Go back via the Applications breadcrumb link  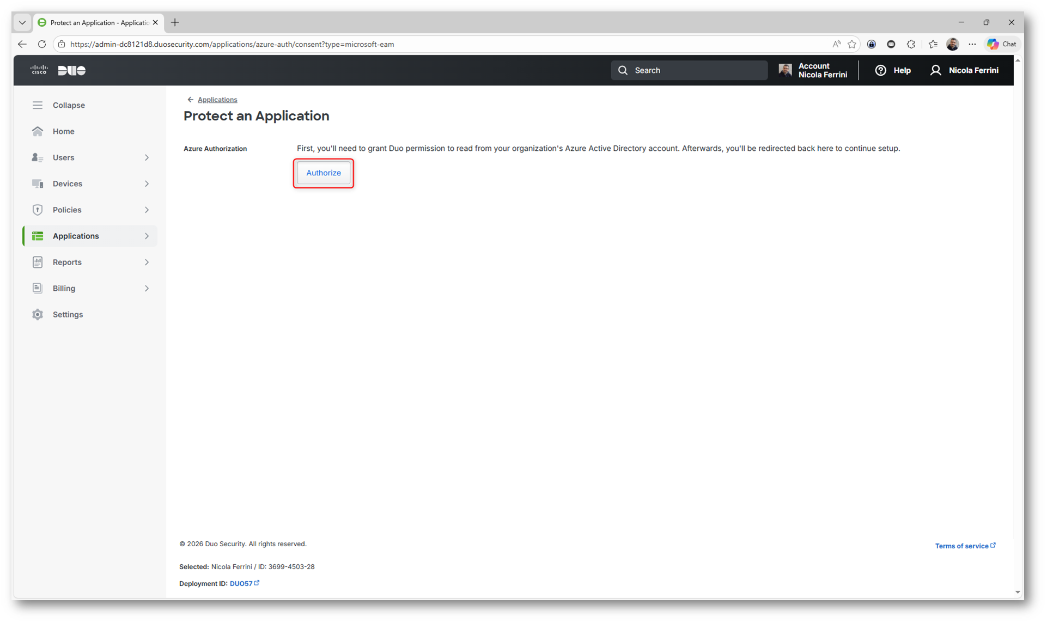pos(217,100)
